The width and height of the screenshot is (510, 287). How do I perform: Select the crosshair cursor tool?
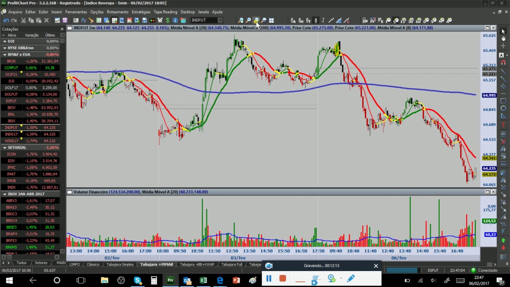[503, 46]
